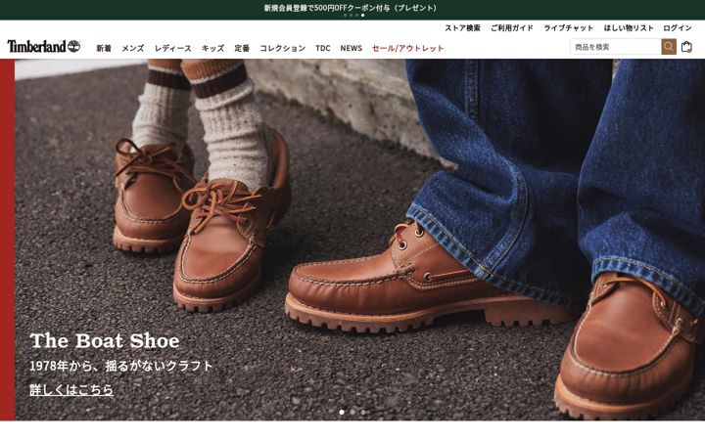Image resolution: width=705 pixels, height=440 pixels.
Task: Open the ご利用ガイド link
Action: click(512, 27)
